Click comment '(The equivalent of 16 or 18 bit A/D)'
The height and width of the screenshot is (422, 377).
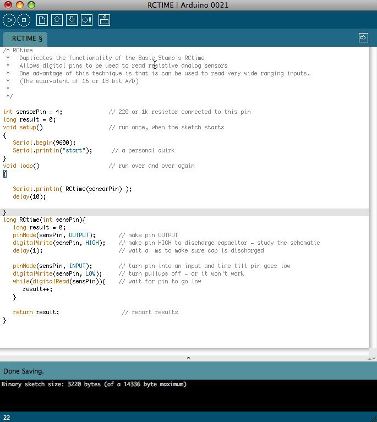tap(79, 81)
